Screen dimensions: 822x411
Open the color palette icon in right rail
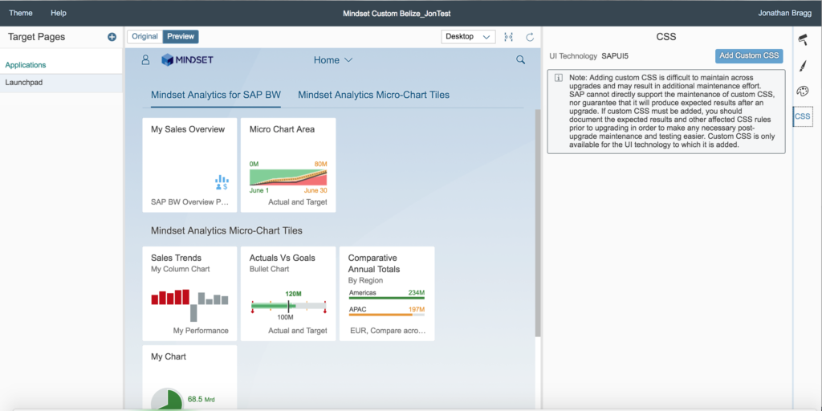(x=803, y=92)
